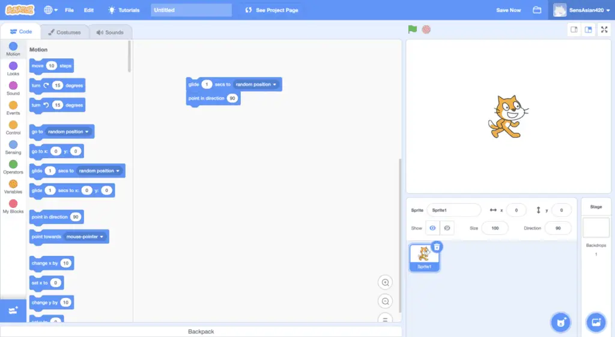The height and width of the screenshot is (337, 615).
Task: Open the Backpack panel
Action: [201, 332]
